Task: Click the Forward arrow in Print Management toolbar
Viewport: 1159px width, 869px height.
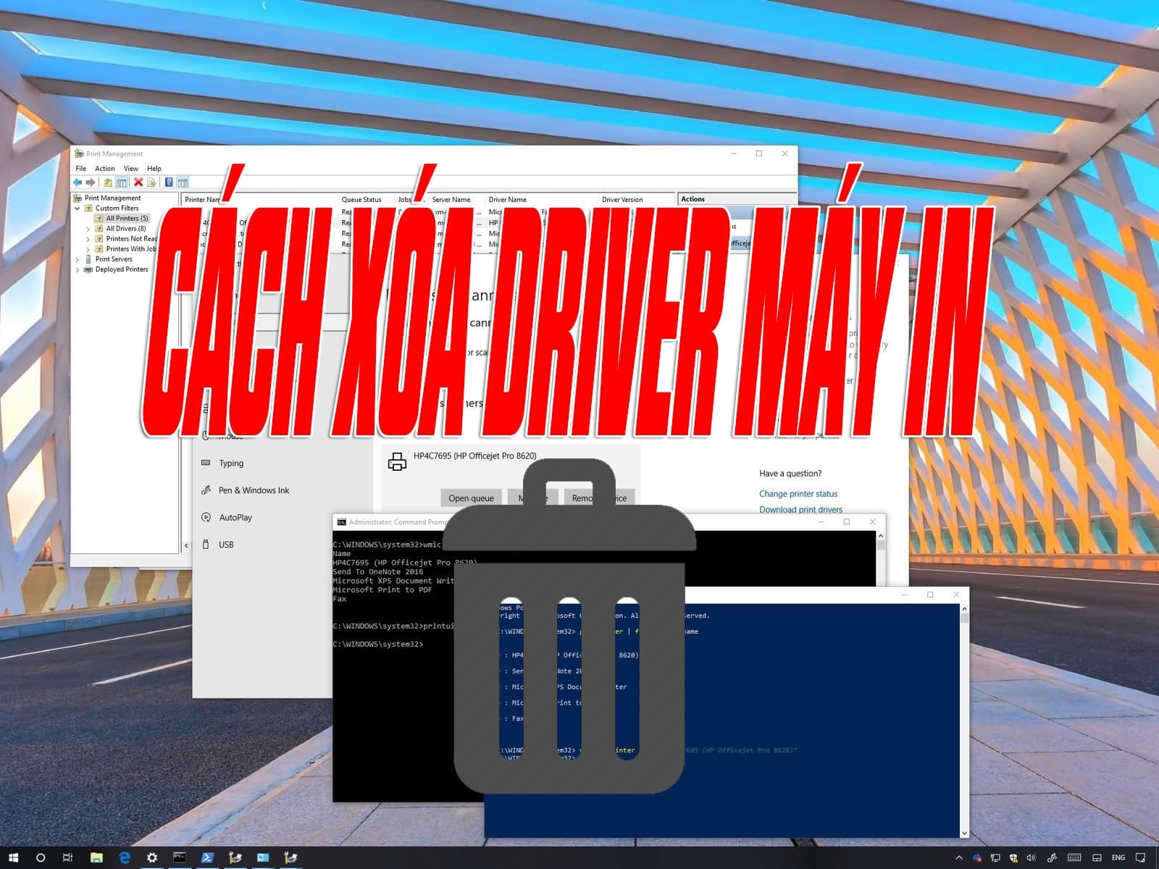Action: pos(91,182)
